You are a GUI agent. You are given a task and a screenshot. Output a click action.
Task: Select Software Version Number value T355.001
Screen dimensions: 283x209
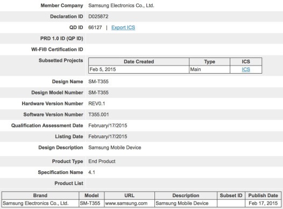click(98, 114)
